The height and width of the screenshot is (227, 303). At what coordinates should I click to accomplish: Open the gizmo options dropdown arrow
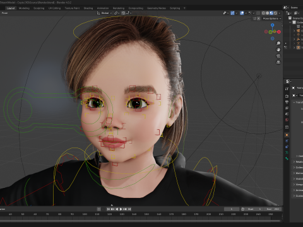click(x=236, y=13)
